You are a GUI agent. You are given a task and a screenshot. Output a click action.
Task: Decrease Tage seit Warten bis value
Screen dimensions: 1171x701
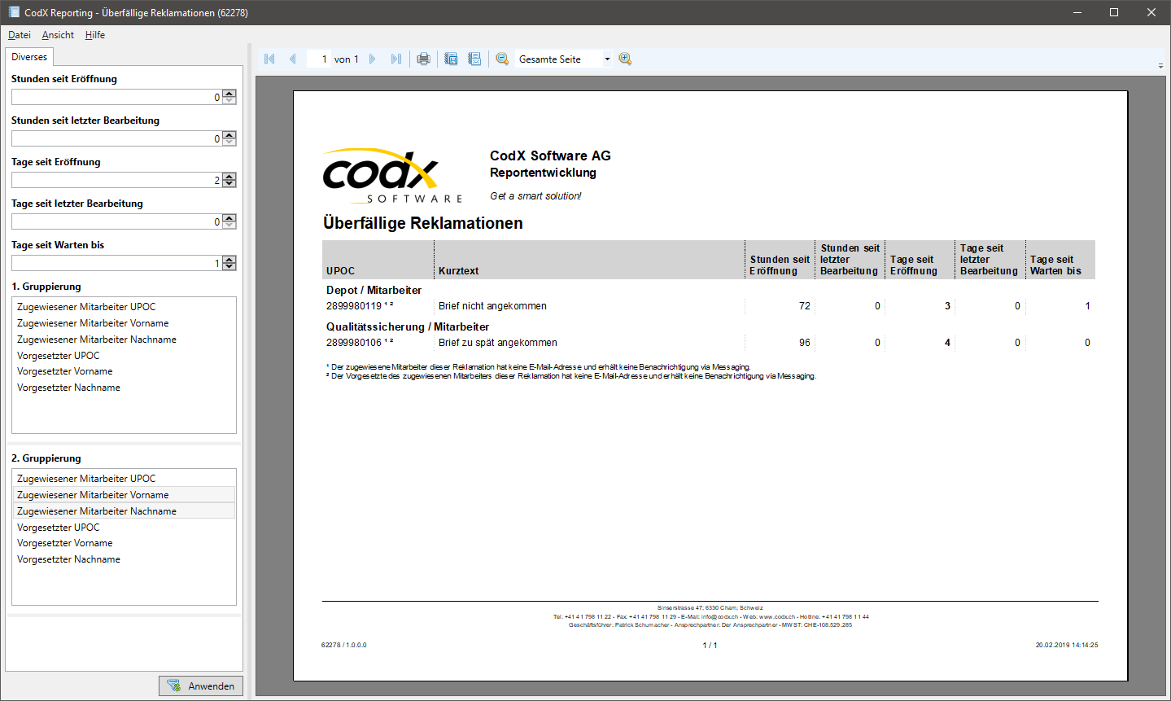point(229,266)
